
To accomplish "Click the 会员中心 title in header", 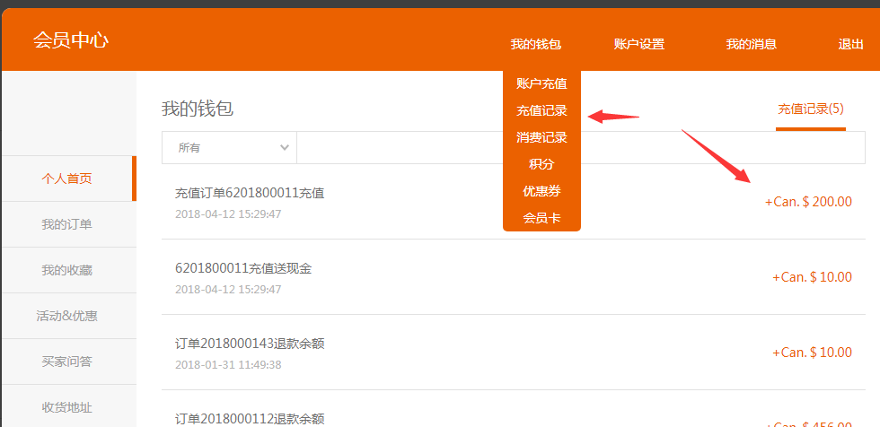I will (71, 40).
